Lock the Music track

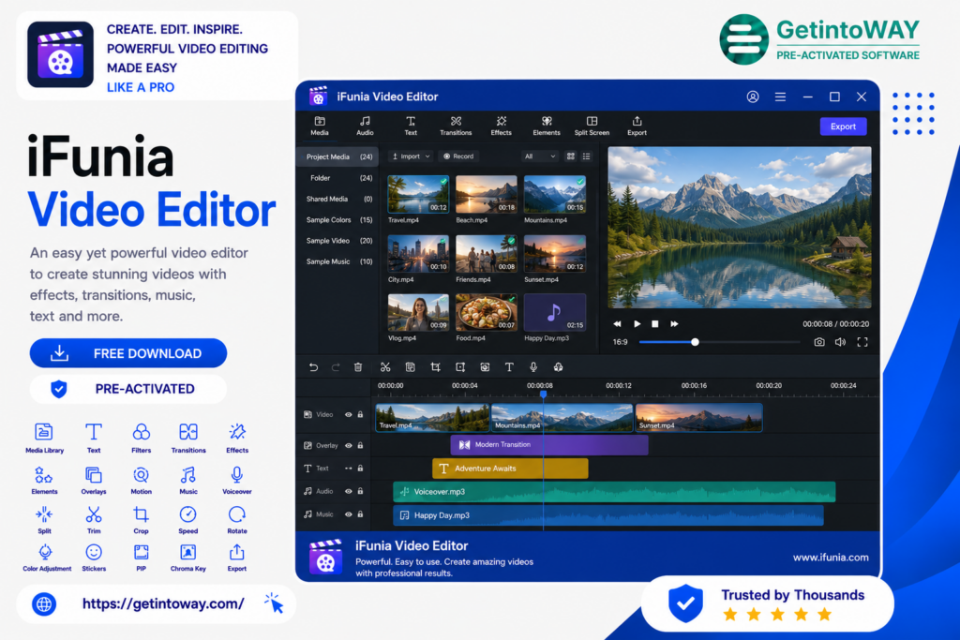click(x=361, y=514)
